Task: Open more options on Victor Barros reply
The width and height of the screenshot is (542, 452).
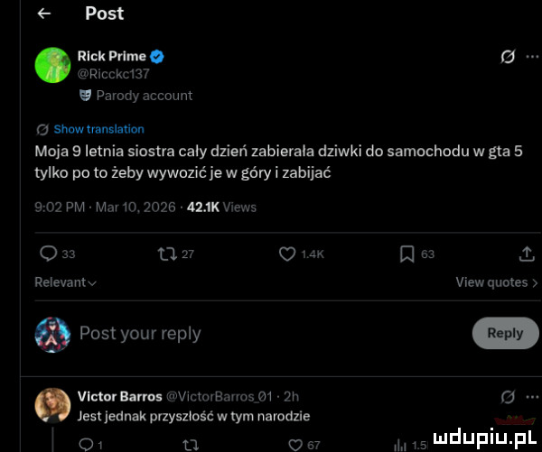Action: pos(530,398)
